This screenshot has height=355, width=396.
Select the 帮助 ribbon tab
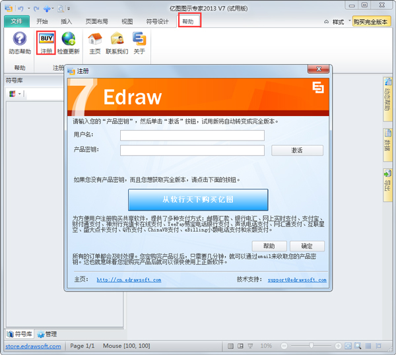[188, 22]
